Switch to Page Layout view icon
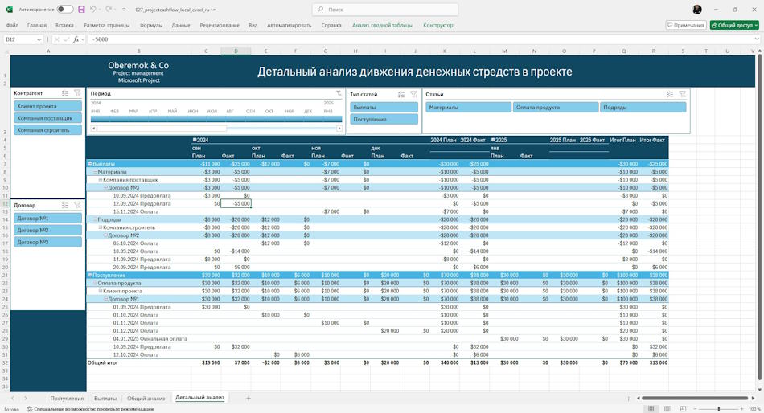The width and height of the screenshot is (764, 413). pos(667,409)
